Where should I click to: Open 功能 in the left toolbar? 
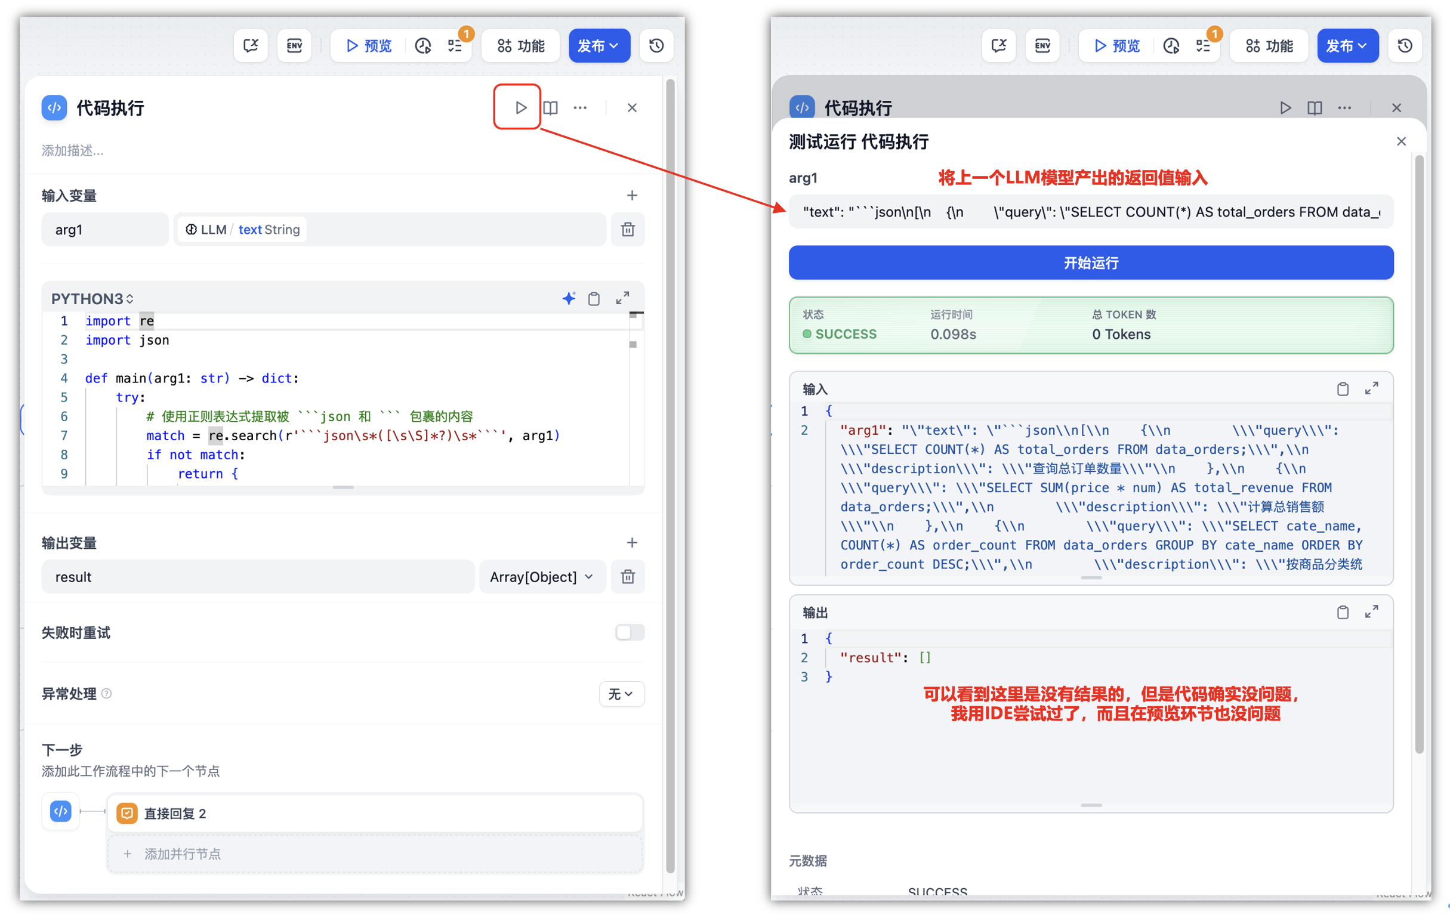[x=521, y=46]
